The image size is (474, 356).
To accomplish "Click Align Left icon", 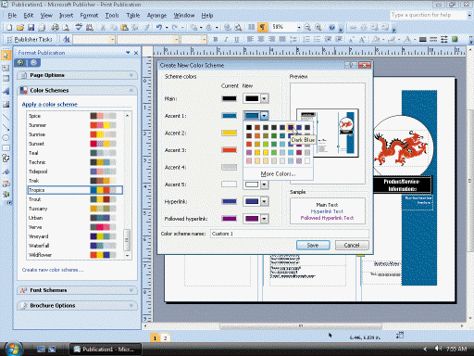I will pos(250,39).
